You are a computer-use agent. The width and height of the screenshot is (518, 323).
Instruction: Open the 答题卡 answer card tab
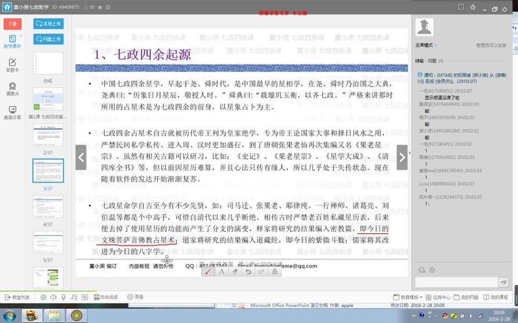click(x=12, y=65)
